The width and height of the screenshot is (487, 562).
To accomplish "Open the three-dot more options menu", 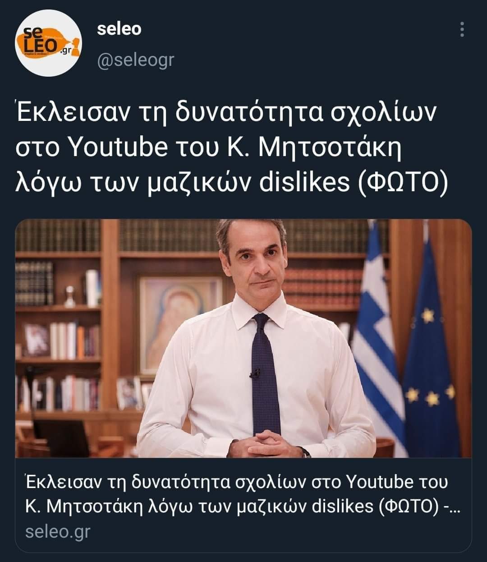I will click(x=462, y=29).
